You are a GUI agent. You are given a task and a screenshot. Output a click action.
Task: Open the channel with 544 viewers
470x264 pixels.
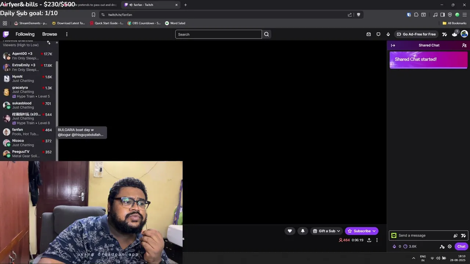coord(28,118)
